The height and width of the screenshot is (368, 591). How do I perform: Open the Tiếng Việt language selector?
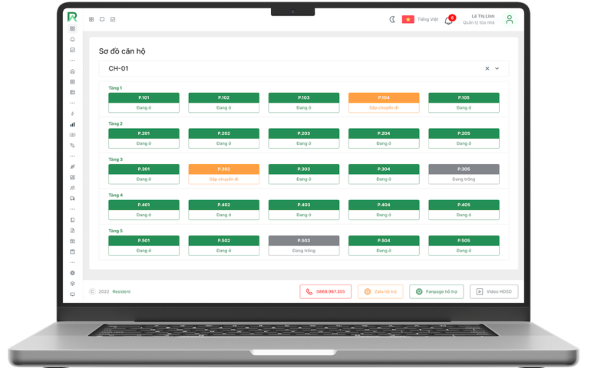(420, 20)
